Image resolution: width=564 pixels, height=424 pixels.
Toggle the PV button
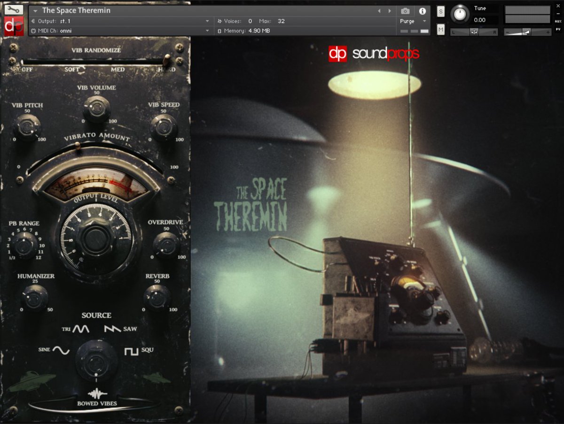pyautogui.click(x=558, y=29)
